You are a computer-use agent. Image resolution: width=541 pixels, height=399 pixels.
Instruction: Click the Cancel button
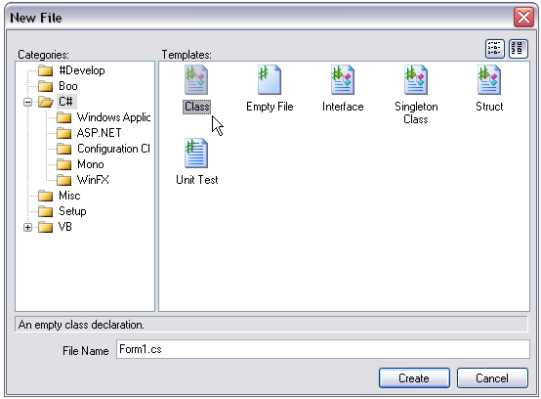tap(492, 378)
